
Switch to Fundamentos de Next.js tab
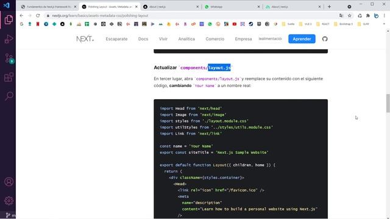click(x=49, y=7)
